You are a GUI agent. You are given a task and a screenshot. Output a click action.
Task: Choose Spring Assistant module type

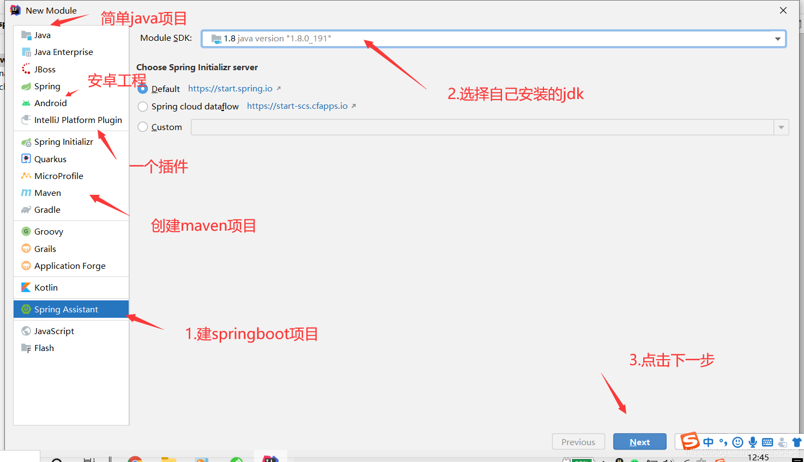[71, 309]
